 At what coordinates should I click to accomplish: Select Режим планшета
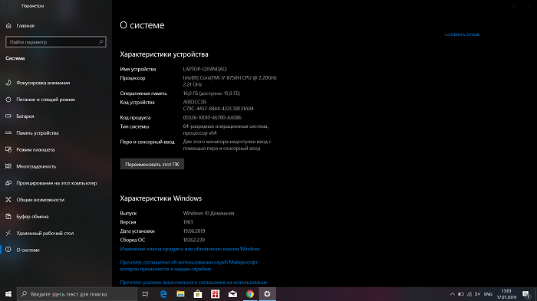[x=30, y=150]
